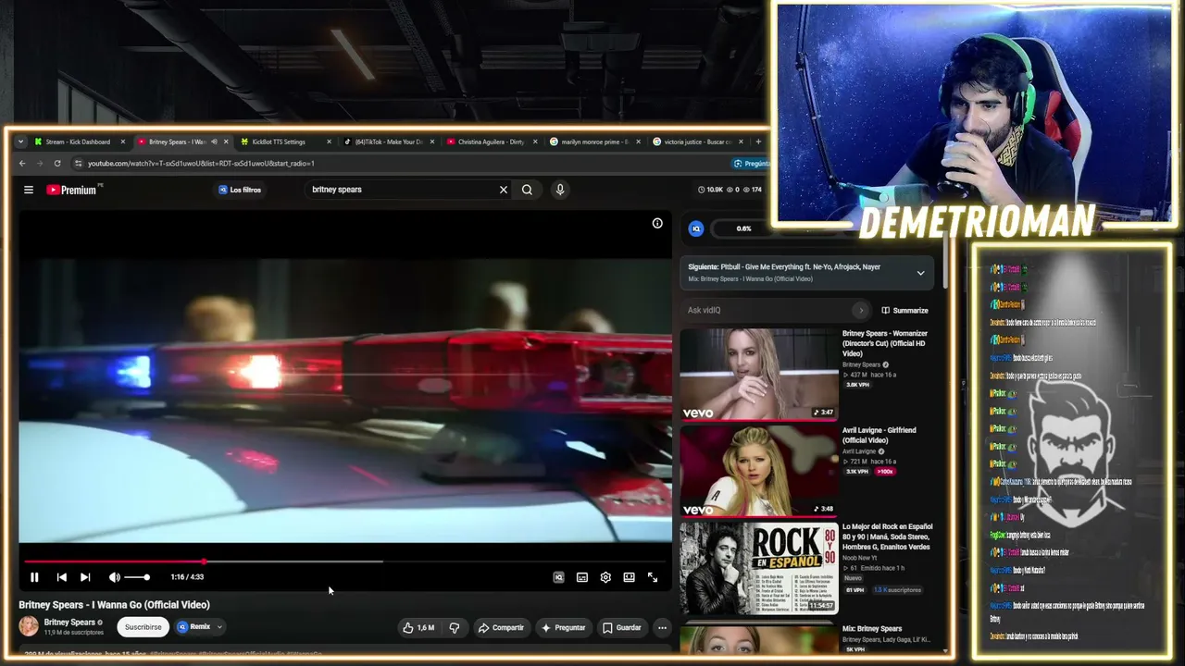Image resolution: width=1185 pixels, height=666 pixels.
Task: Switch to the Stream - Kick Dashboard tab
Action: click(x=78, y=142)
